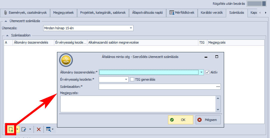This screenshot has height=138, width=270.
Task: Toggle the Rögzítés után bezárás switch
Action: [256, 4]
